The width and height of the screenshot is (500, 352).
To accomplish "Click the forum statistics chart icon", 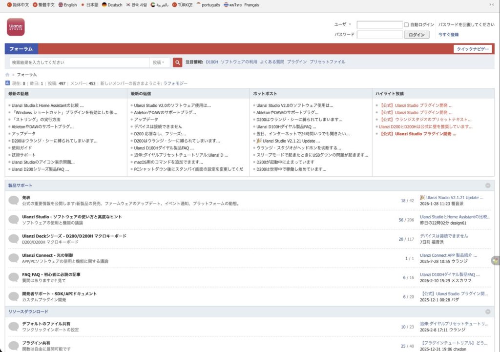I will click(7, 83).
